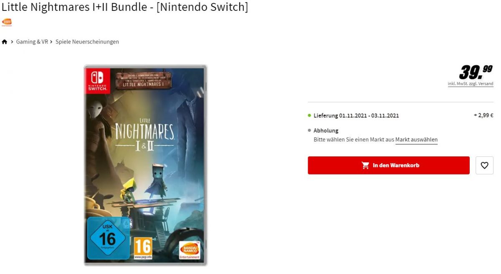
Task: Click the grey Abholung availability dot
Action: (x=309, y=131)
